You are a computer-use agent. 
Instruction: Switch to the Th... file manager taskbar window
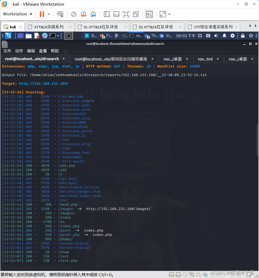[151, 36]
